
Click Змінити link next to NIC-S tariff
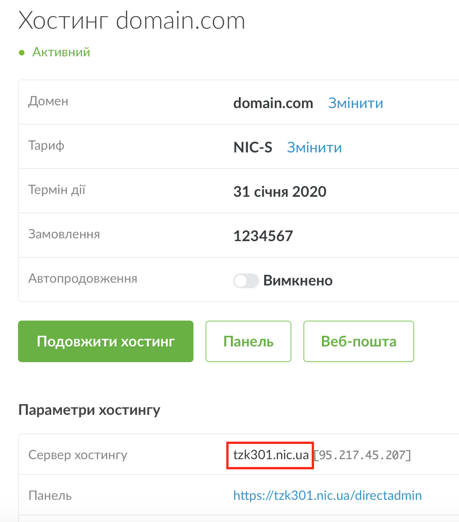click(314, 147)
